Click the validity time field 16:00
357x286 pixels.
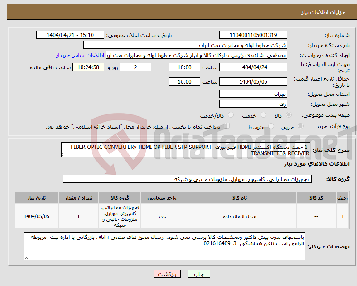(184, 81)
